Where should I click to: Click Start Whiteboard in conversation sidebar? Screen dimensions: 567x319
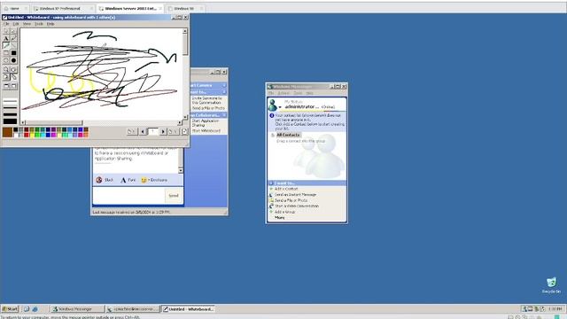206,130
